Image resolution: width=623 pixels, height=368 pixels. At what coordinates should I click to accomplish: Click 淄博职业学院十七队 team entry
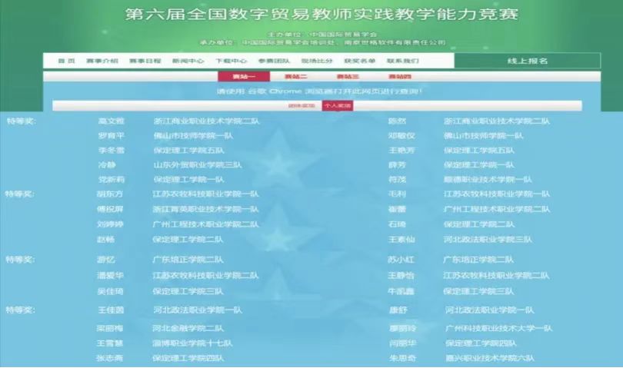coord(188,343)
